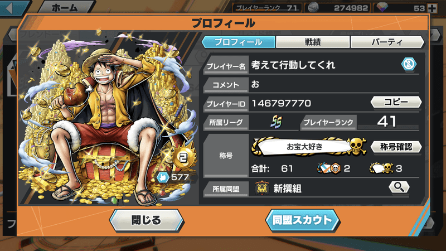Switch to the 戦績 tab
446x251 pixels.
[313, 42]
